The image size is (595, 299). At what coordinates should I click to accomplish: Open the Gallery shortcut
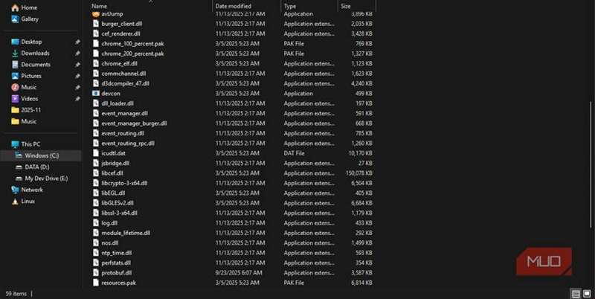[30, 19]
